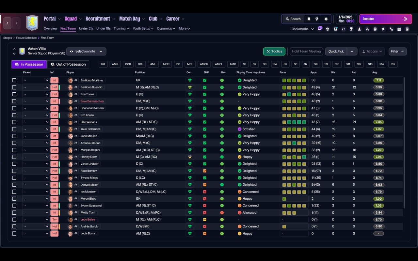
Task: Select the AMCR position button
Action: coord(204,64)
